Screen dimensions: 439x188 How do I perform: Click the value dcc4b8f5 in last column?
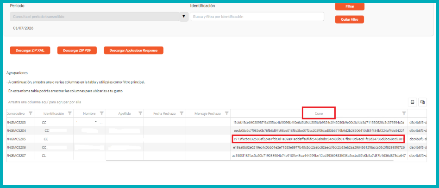(x=418, y=139)
